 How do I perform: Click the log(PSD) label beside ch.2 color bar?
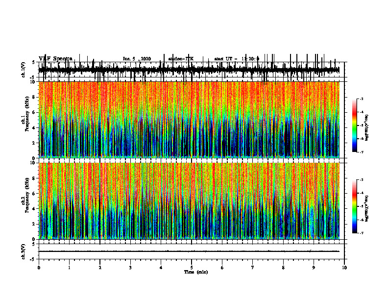(x=366, y=208)
